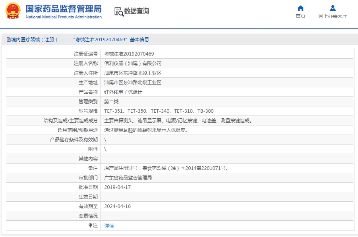The height and width of the screenshot is (237, 358).
Task: Click National Medical Products Administration text
Action: click(64, 17)
